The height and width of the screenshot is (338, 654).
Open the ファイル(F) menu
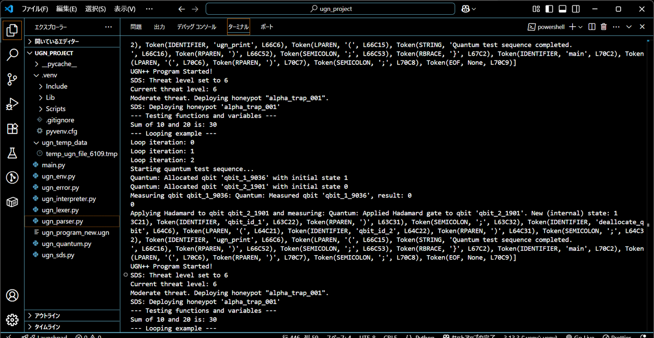35,9
